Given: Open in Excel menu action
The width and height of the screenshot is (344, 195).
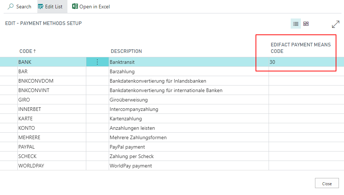Looking at the screenshot, I should point(94,7).
